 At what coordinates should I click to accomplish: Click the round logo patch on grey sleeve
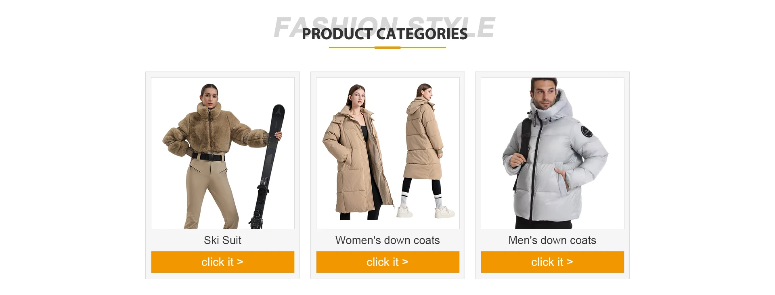(x=586, y=131)
